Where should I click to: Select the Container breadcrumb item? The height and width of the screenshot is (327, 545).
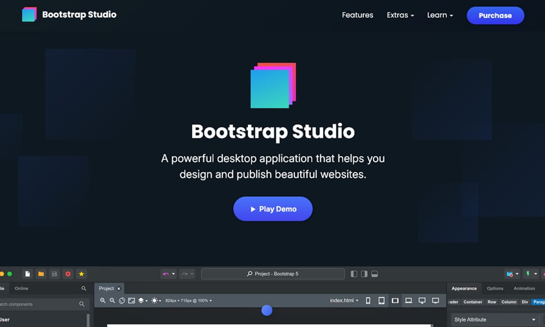(x=473, y=302)
